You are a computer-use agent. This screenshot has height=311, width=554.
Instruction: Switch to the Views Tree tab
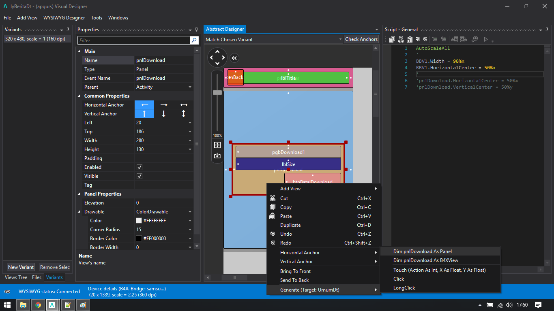click(x=16, y=277)
